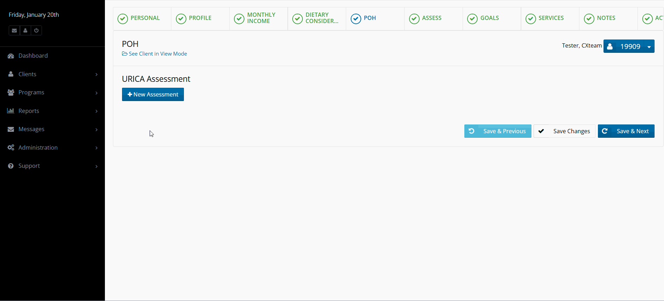
Task: Click the Reports bar chart icon
Action: tap(11, 111)
